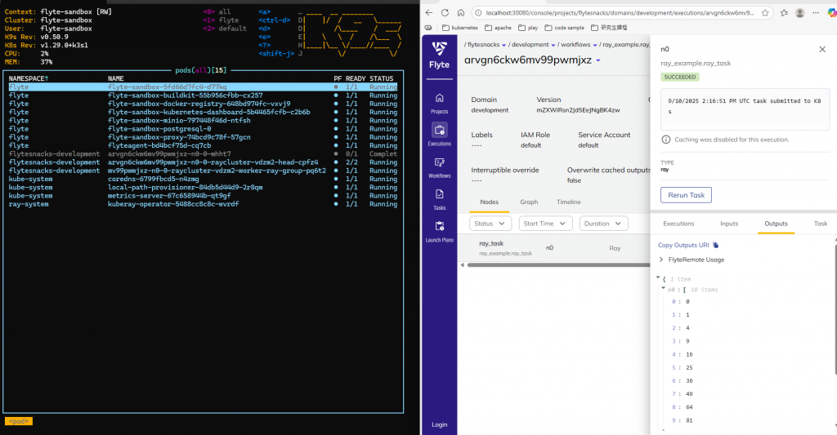837x435 pixels.
Task: Click Copy Outputs URI link
Action: tap(683, 245)
